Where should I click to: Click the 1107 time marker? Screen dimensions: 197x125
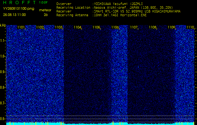click(x=134, y=27)
